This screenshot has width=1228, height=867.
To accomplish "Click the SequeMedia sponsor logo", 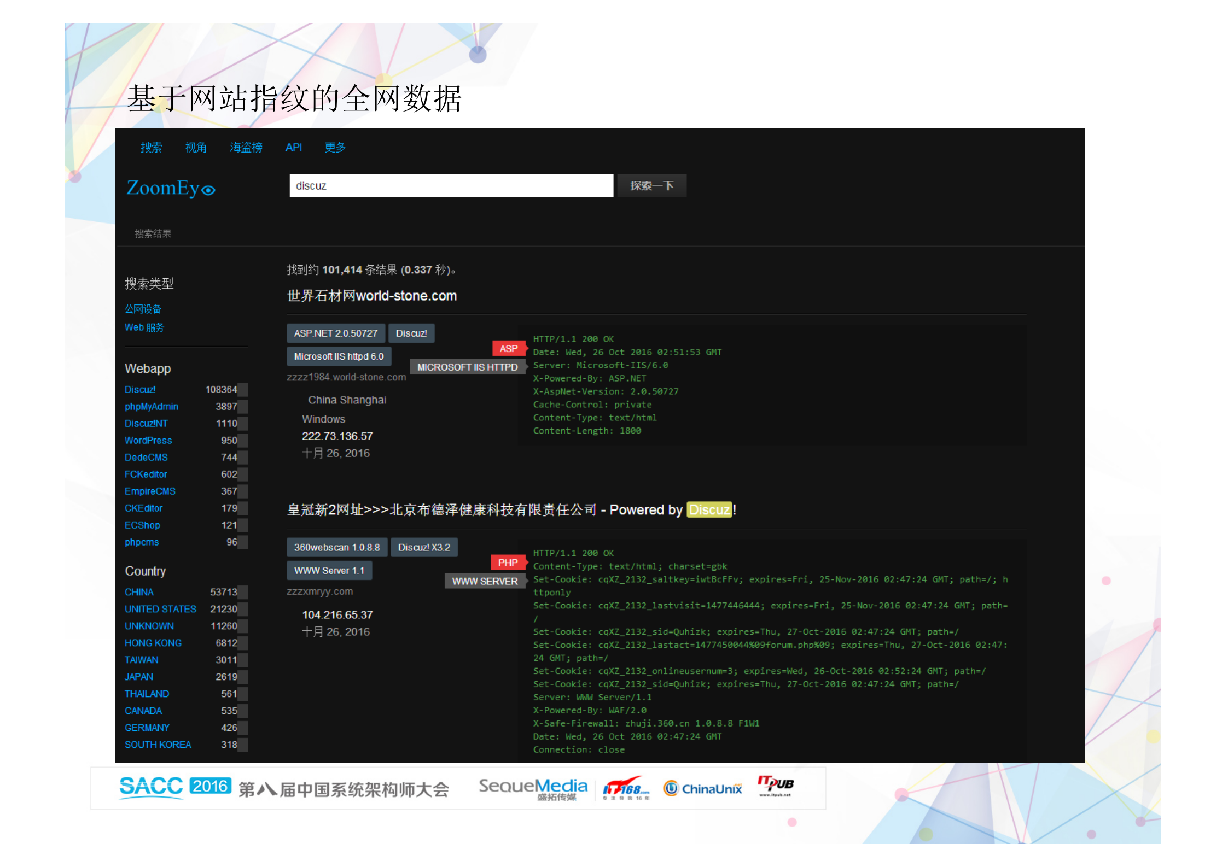I will pyautogui.click(x=532, y=787).
